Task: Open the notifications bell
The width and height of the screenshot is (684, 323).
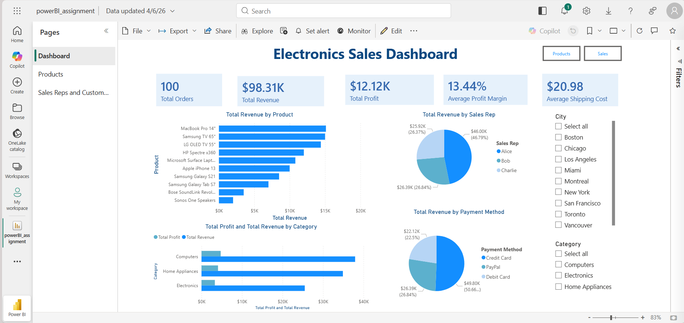Action: click(x=564, y=11)
